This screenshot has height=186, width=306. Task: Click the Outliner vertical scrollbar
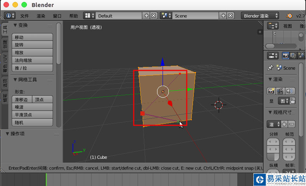[x=301, y=37]
